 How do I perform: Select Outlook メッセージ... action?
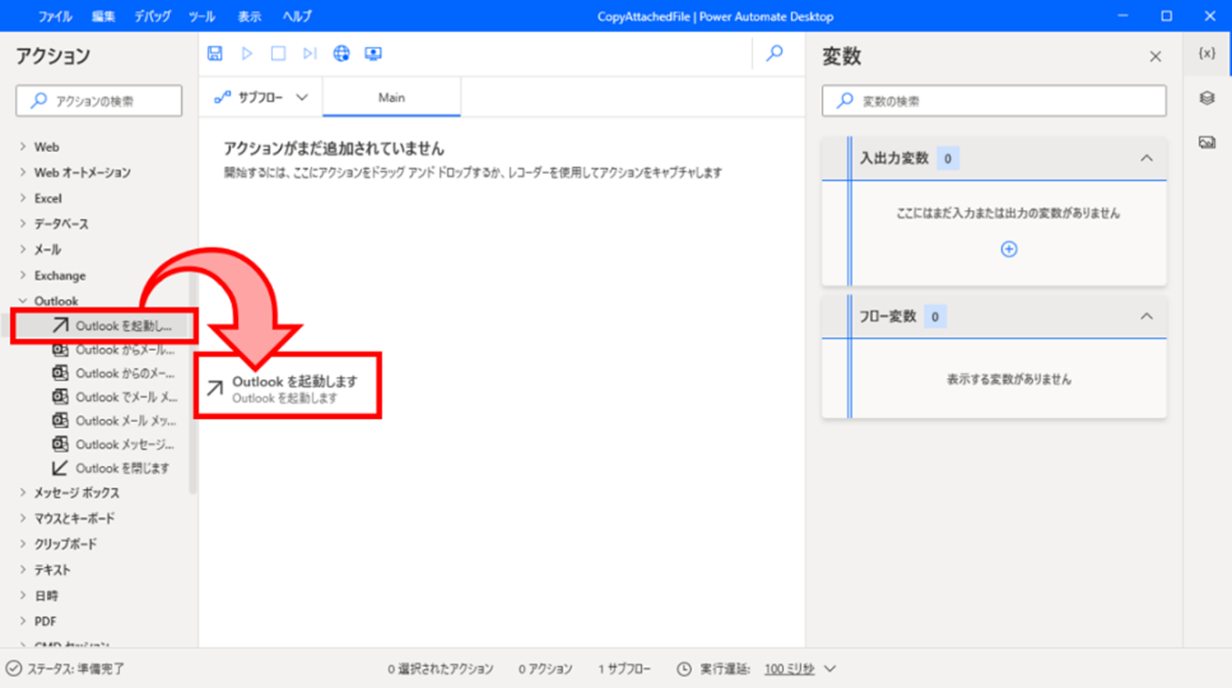(114, 444)
